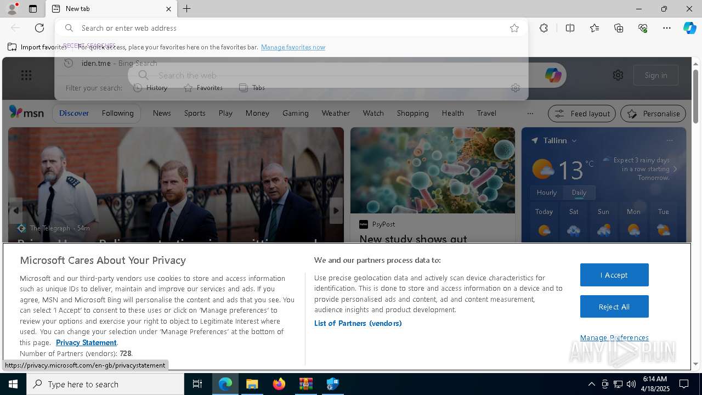The image size is (702, 395).
Task: Open weather card more options ellipsis
Action: pos(670,140)
